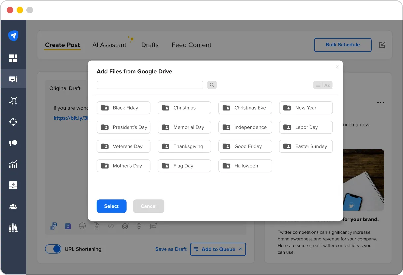Viewport: 403px width, 275px height.
Task: Collapse the Add to Queue dropdown
Action: coord(240,249)
